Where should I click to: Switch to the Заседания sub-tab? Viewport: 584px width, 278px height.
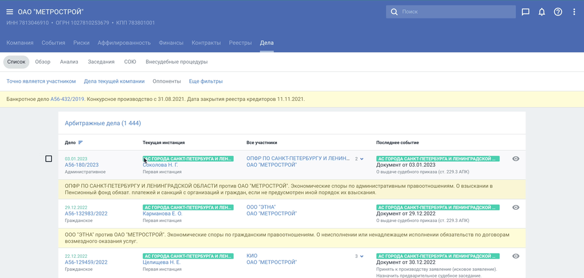(101, 62)
